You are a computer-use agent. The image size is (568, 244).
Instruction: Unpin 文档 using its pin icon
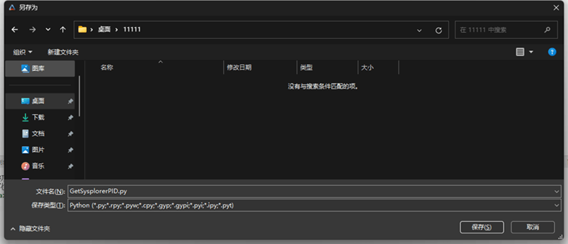click(70, 134)
